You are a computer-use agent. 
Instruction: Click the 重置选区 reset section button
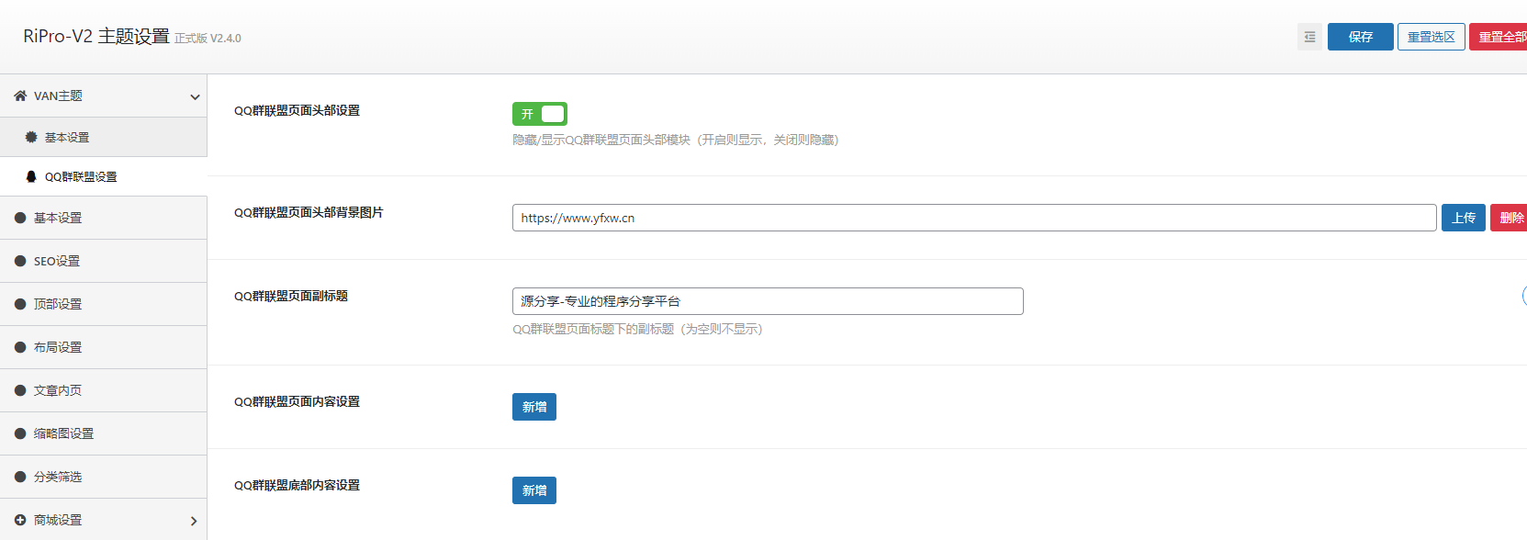[1432, 37]
